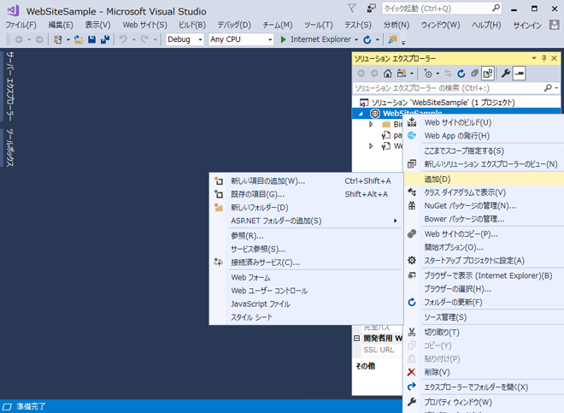Click フォルダーの更新(F) context entry
Image resolution: width=564 pixels, height=413 pixels.
point(484,302)
